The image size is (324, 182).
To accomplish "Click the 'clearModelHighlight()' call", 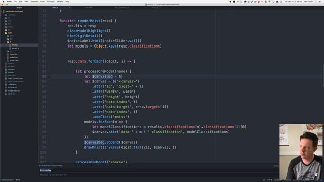I will pos(89,31).
